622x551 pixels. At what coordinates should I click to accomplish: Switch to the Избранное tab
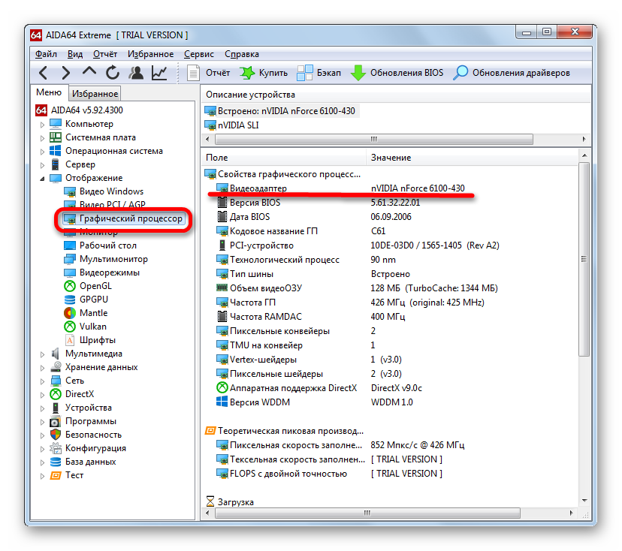(x=95, y=94)
